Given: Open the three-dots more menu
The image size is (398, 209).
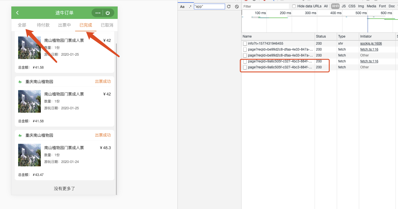Looking at the screenshot, I should [98, 13].
